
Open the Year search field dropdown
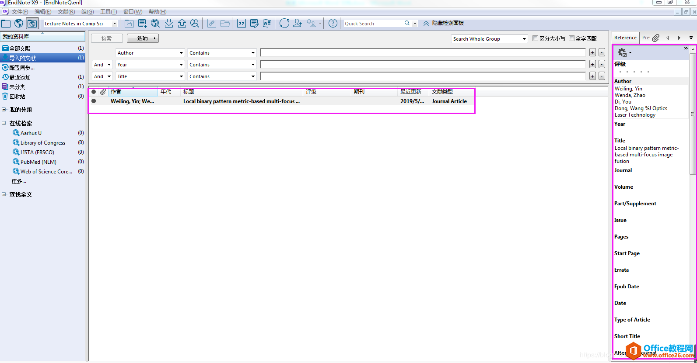click(x=181, y=65)
